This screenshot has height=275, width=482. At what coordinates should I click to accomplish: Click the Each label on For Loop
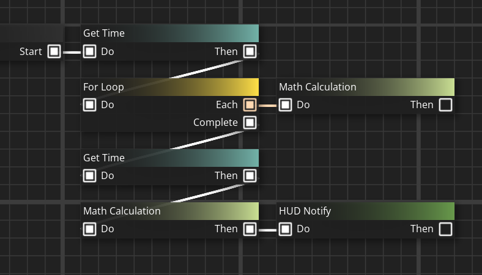pyautogui.click(x=227, y=105)
